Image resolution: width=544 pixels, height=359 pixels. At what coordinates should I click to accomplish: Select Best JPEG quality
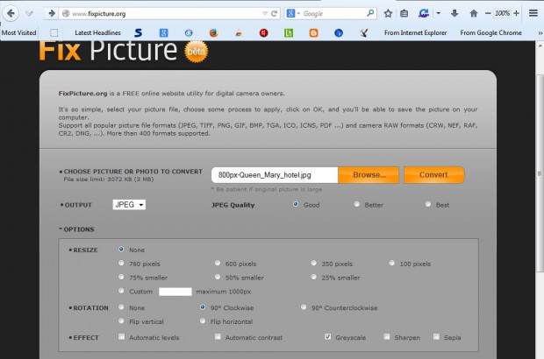coord(428,204)
